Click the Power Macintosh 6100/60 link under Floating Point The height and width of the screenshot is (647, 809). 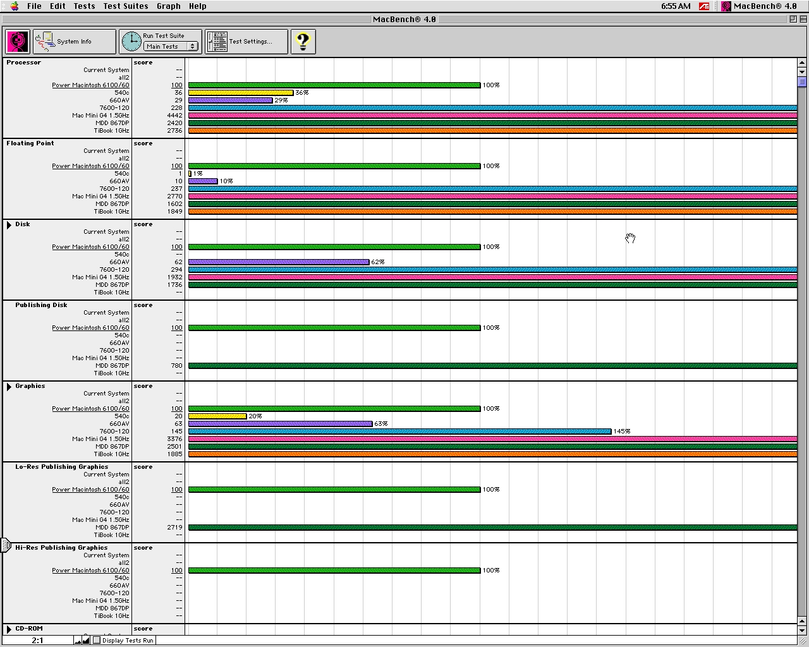tap(90, 166)
